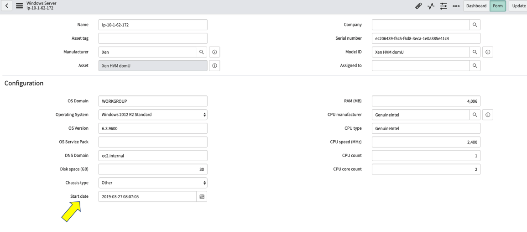Click Assigned to lookup magnifier
The height and width of the screenshot is (232, 527).
tap(475, 66)
